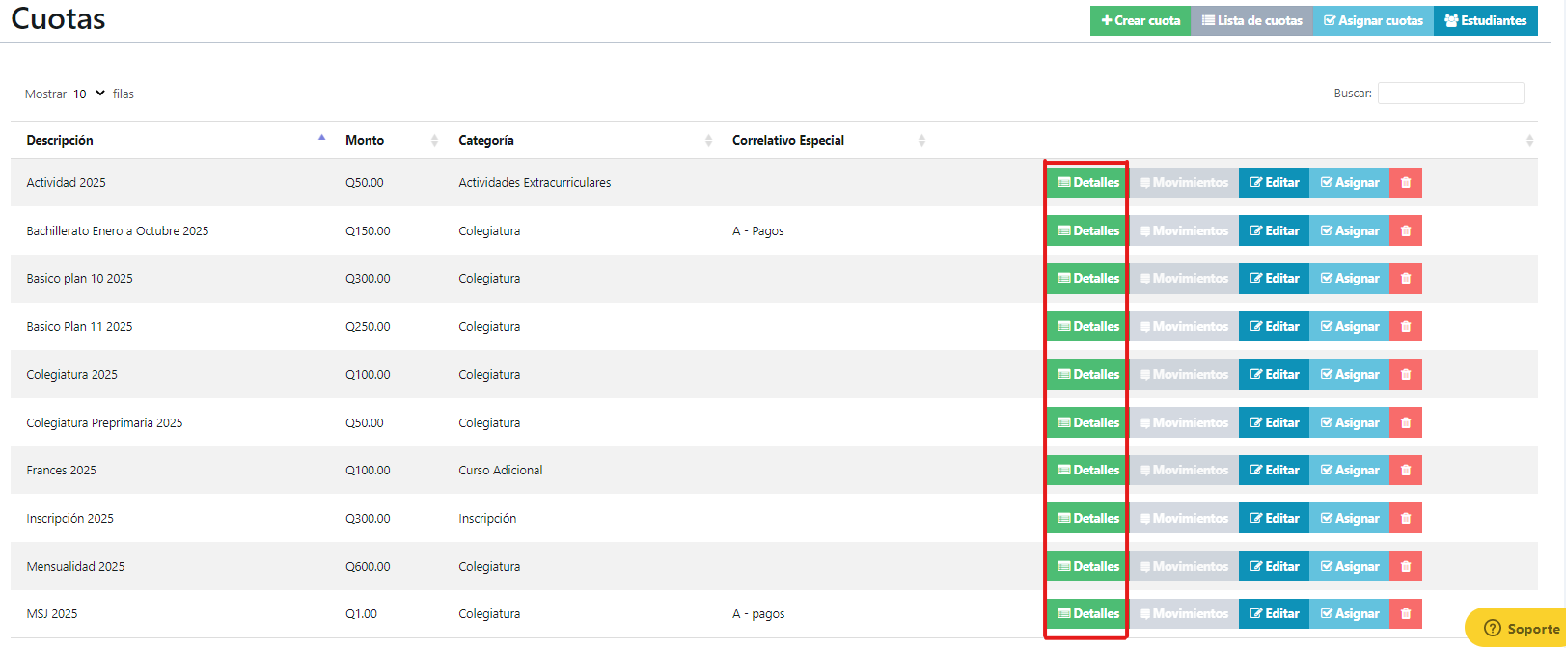Sort table by Monto column arrows

pos(434,141)
